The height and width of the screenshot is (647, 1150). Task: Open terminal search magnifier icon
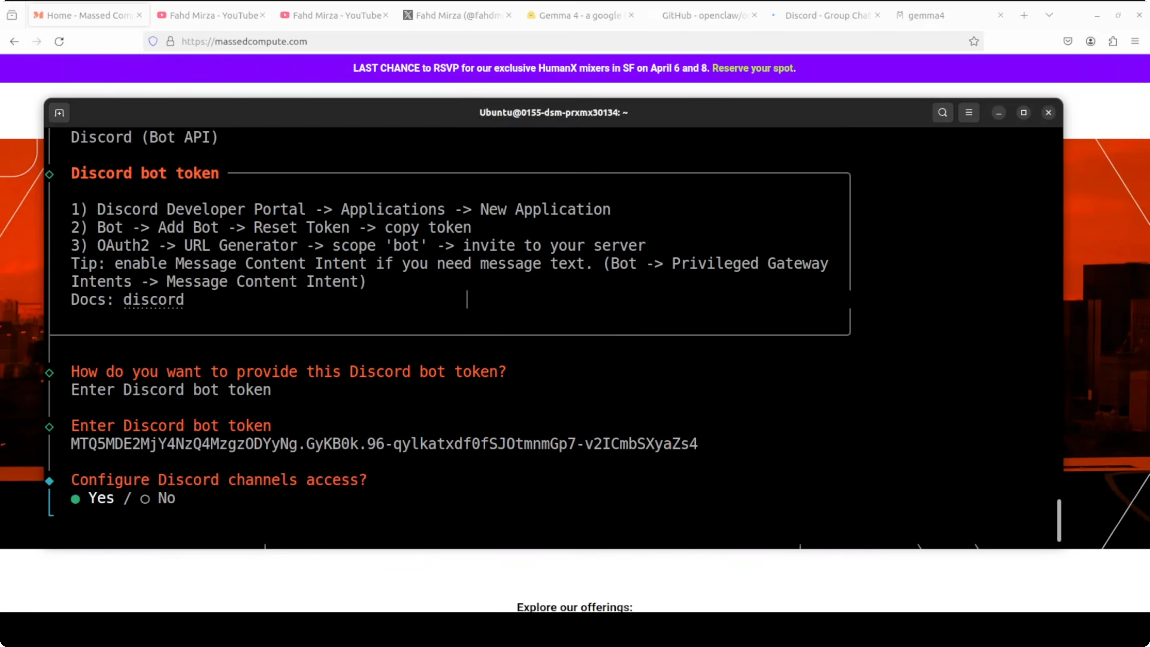(942, 113)
